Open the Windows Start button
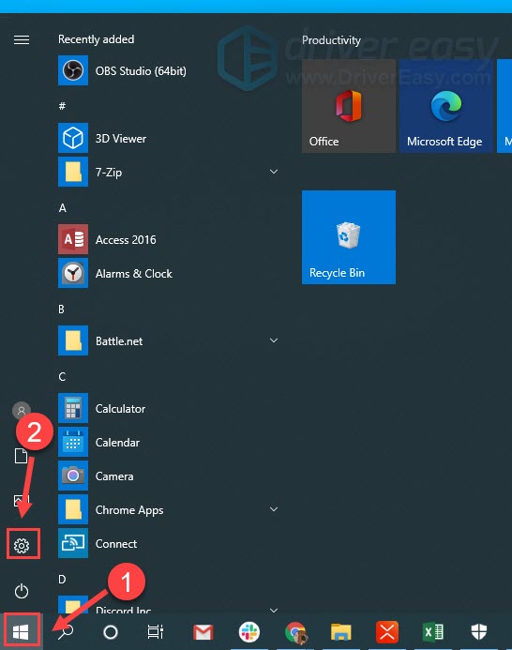Viewport: 512px width, 650px height. tap(21, 632)
